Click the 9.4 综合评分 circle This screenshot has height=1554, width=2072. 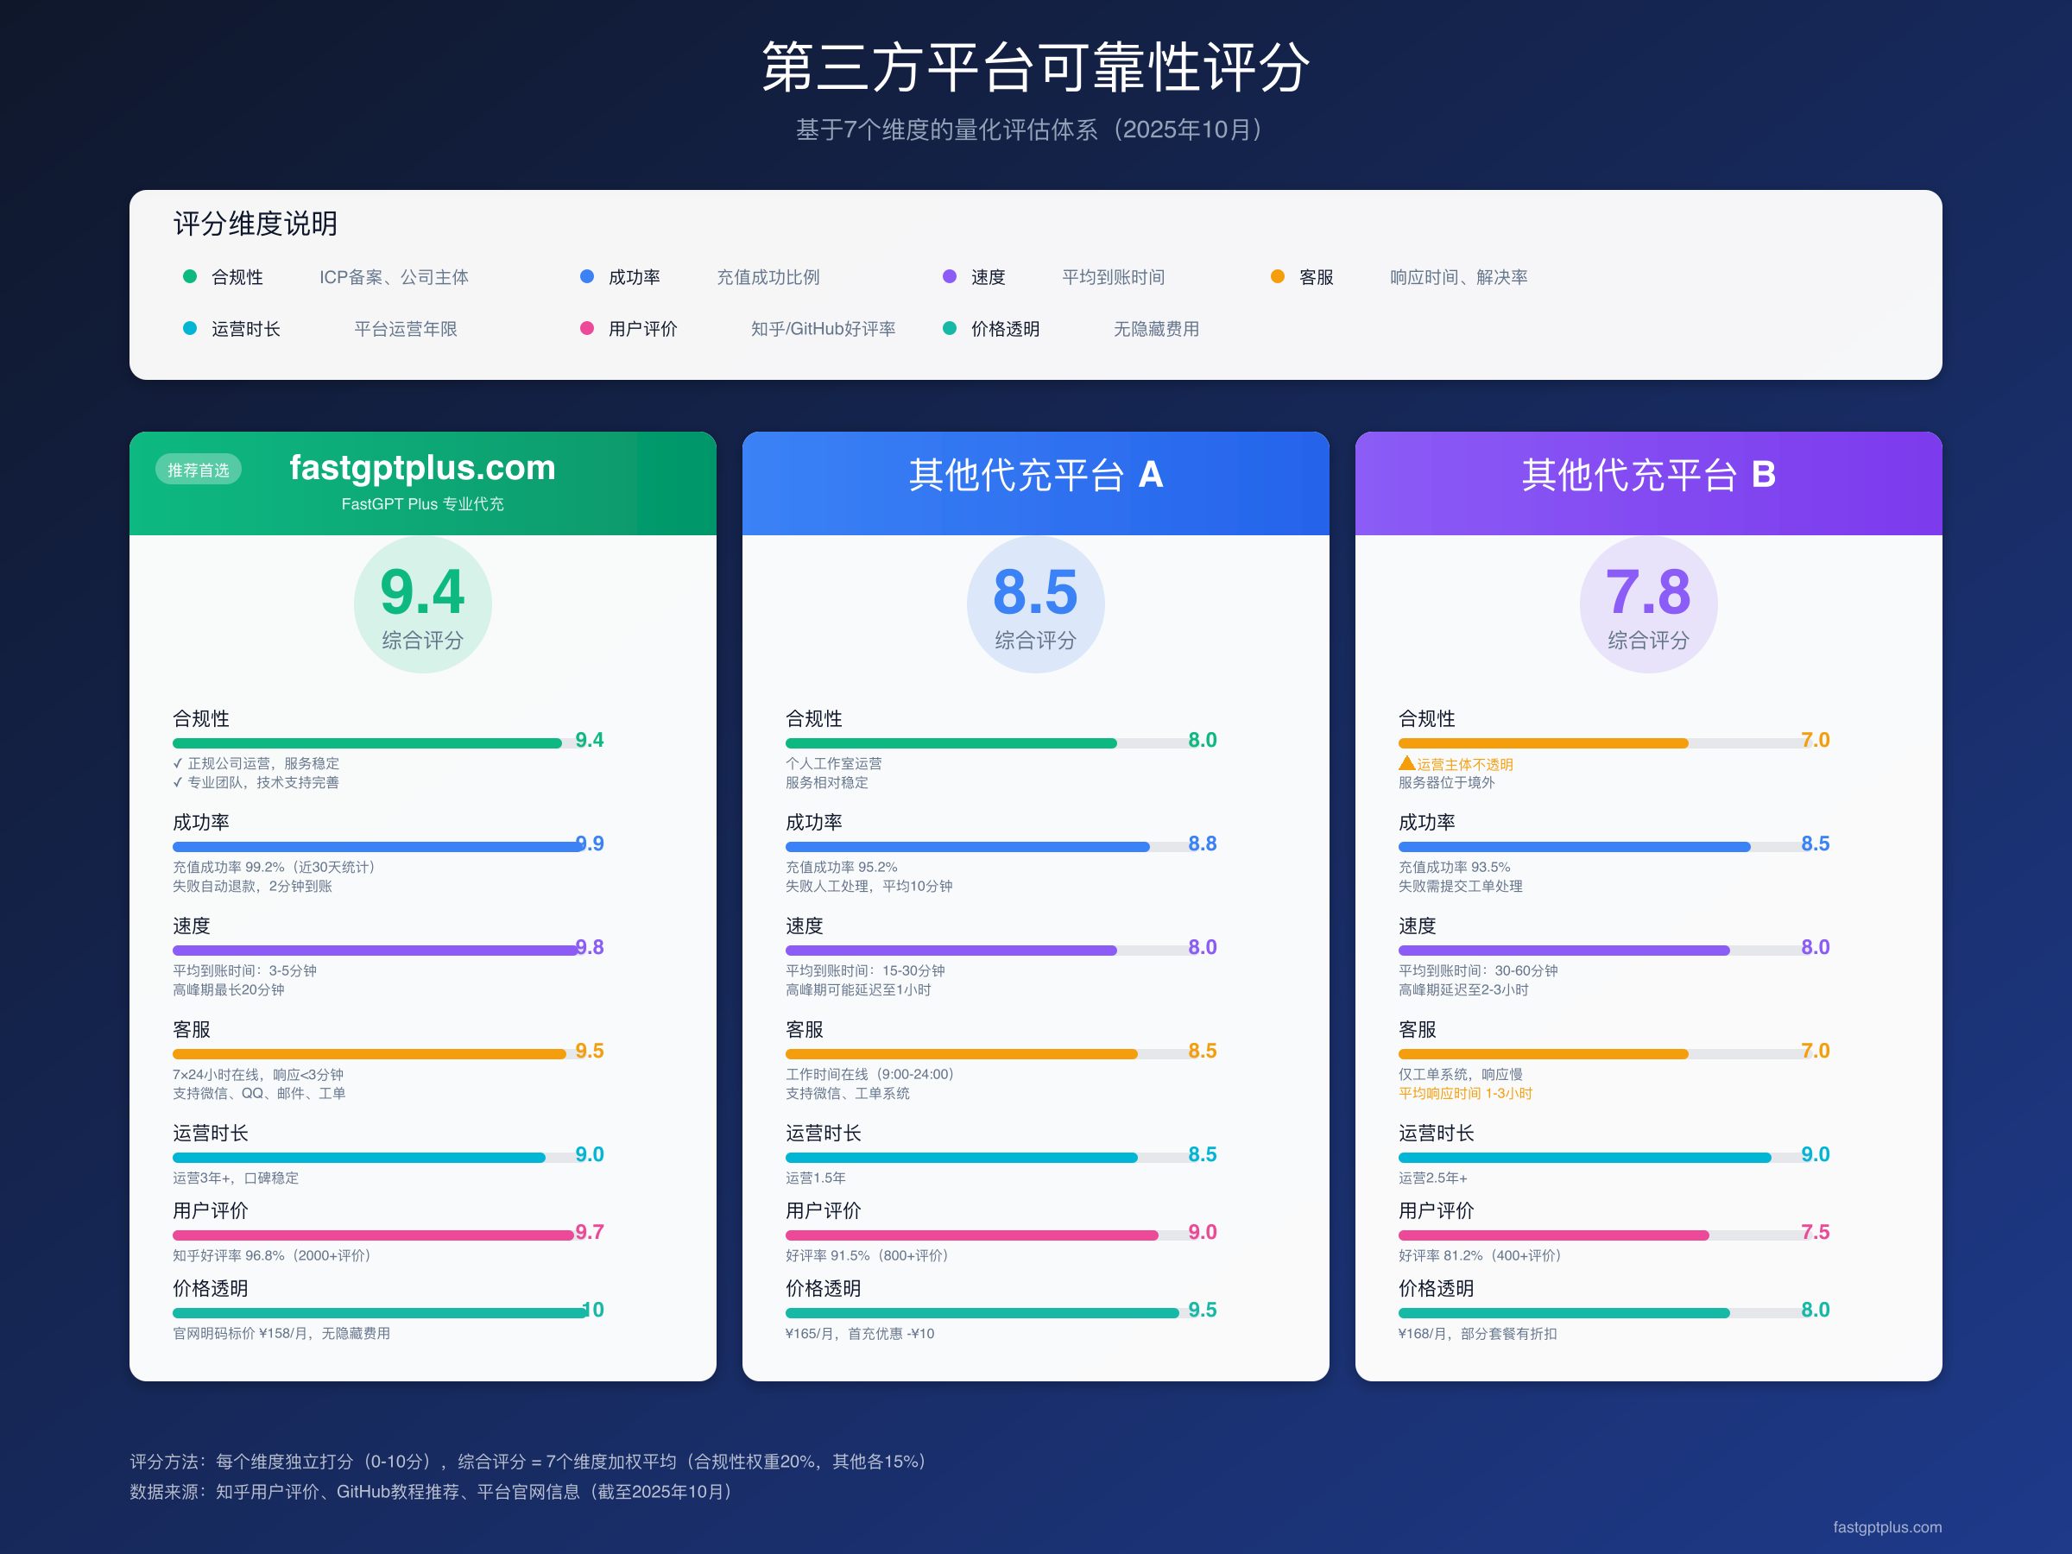[x=422, y=604]
